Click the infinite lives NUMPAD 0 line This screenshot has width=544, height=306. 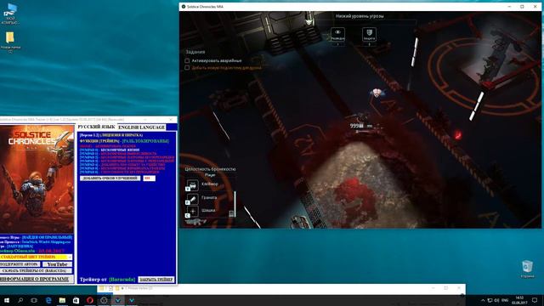(x=110, y=150)
